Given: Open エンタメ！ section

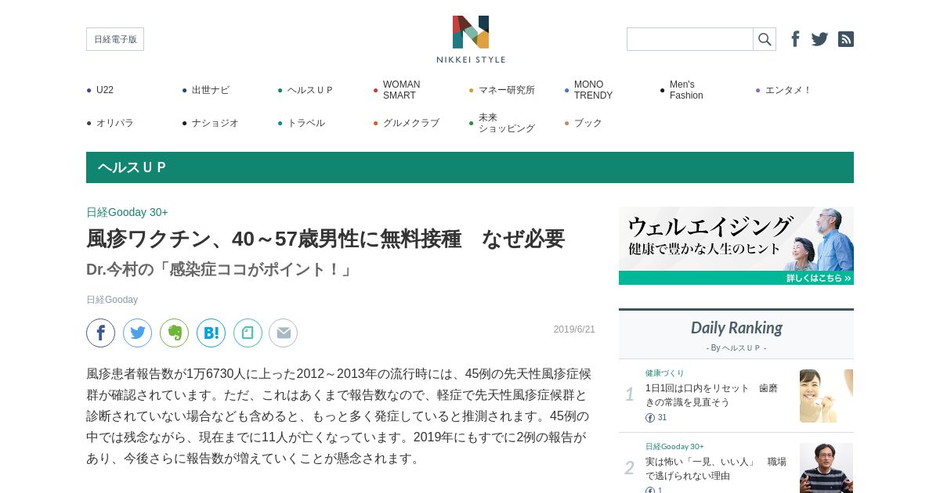Looking at the screenshot, I should 788,90.
